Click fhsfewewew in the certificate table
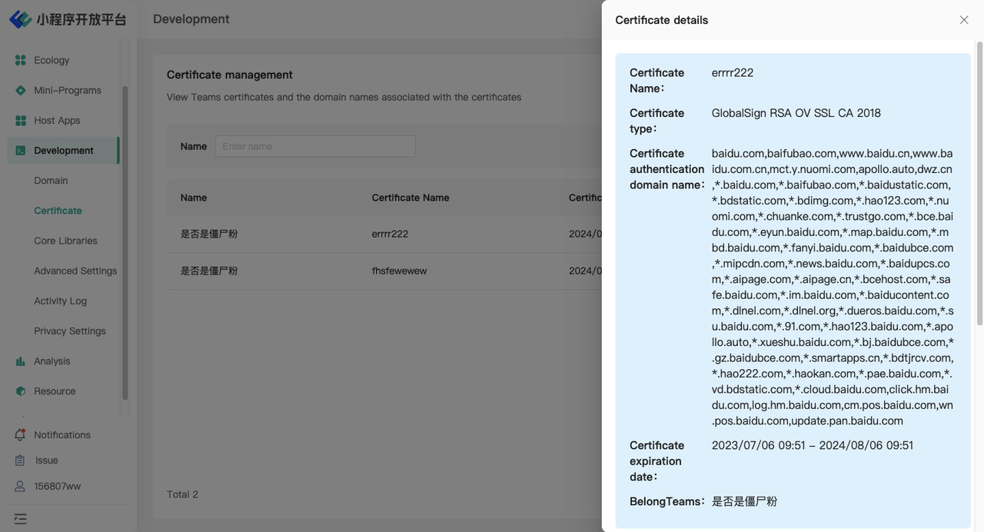Screen dimensions: 984x532 click(399, 271)
